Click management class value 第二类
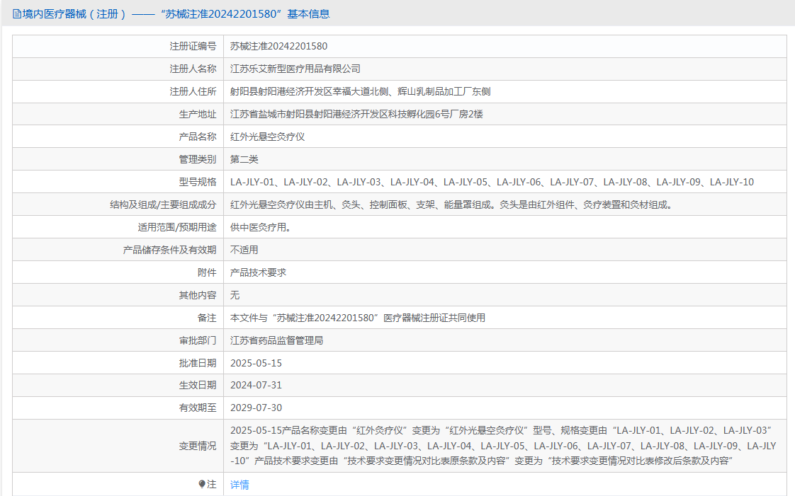 pyautogui.click(x=244, y=159)
